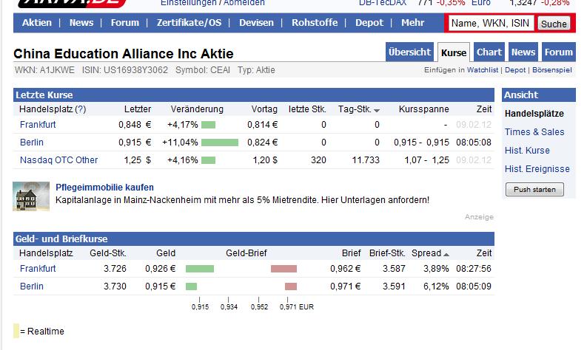587x350 pixels.
Task: Click the Letzter column header
Action: coord(138,109)
